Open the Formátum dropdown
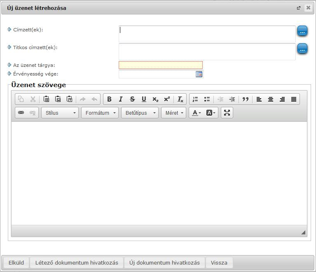Viewport: 316px width, 272px height. 100,113
